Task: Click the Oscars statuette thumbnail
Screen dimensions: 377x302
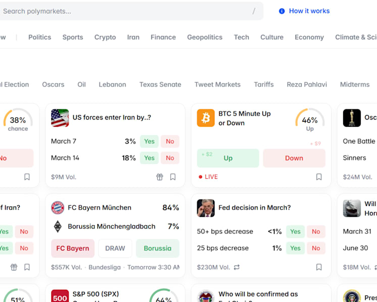Action: [352, 118]
